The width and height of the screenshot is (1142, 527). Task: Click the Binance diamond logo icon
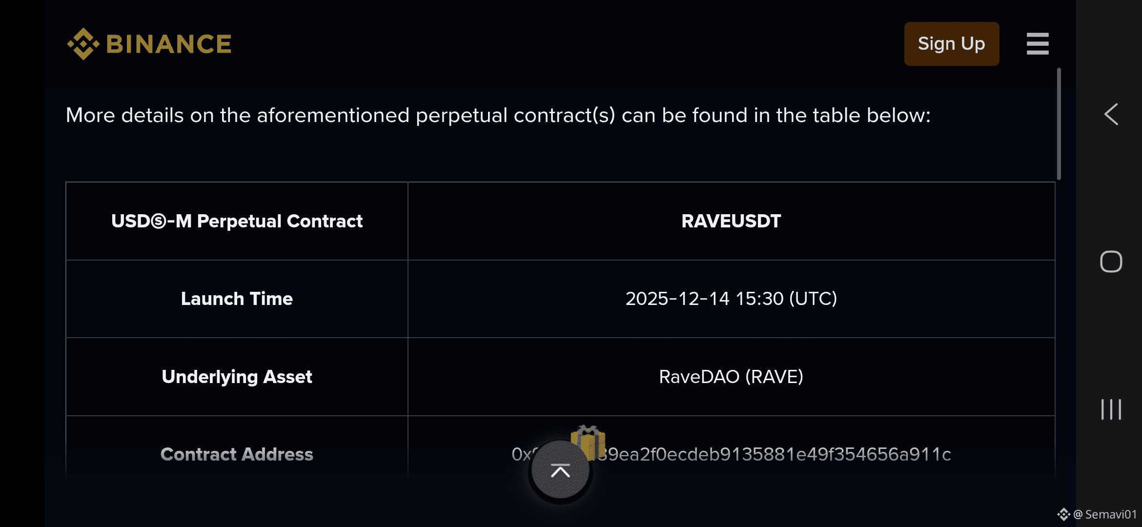click(83, 44)
